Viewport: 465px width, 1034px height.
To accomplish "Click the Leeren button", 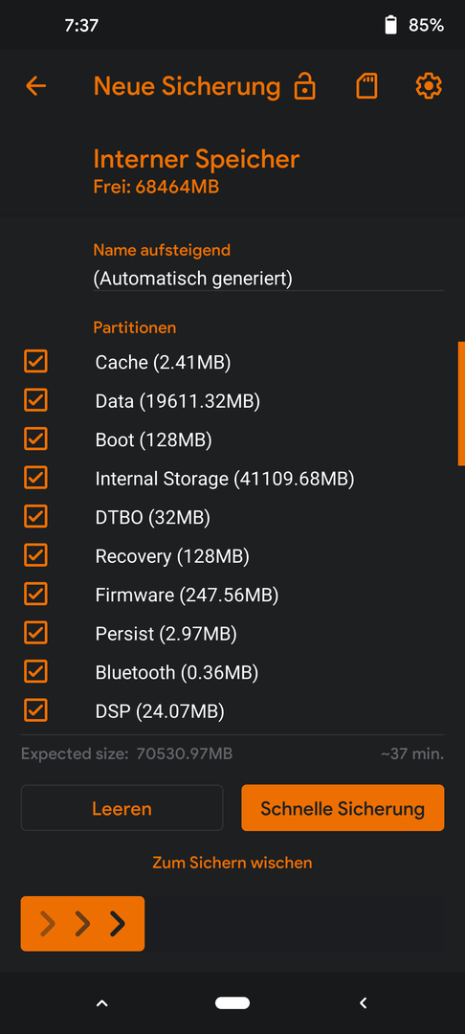I will coord(122,808).
